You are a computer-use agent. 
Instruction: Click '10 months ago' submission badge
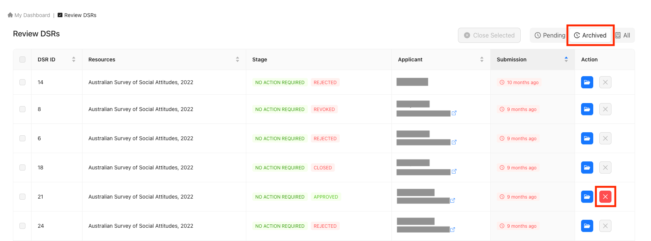click(x=519, y=82)
